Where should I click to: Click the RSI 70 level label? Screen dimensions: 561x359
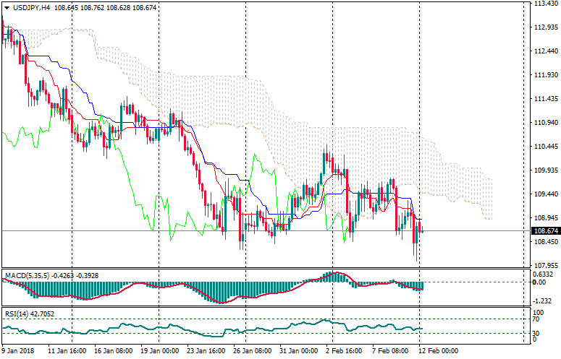click(x=536, y=319)
